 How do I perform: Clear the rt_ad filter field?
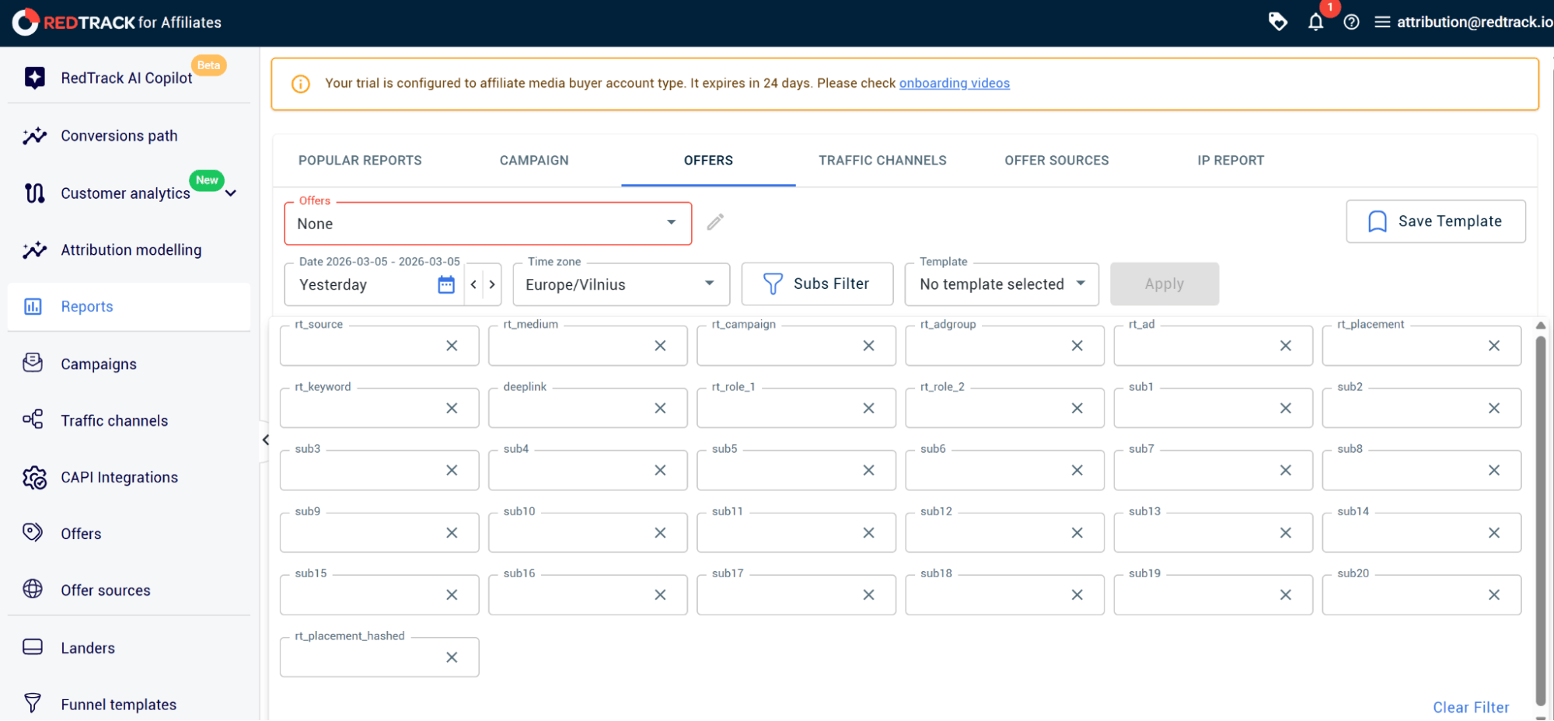1285,346
